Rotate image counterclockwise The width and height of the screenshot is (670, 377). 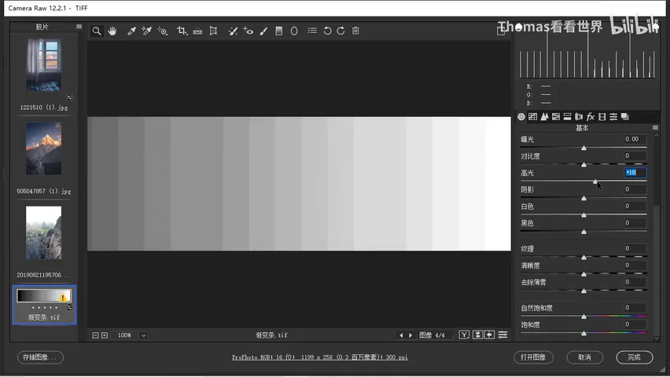tap(327, 31)
